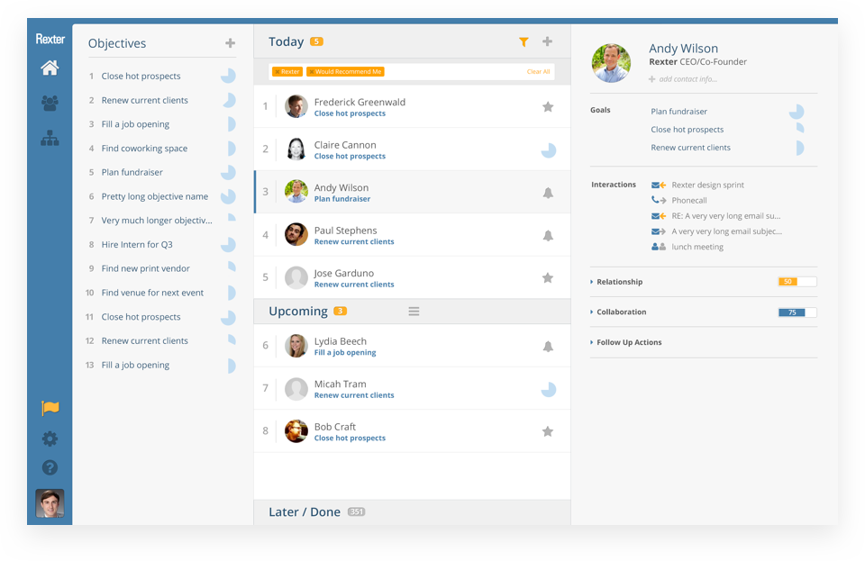Toggle star for Jose Garduno
This screenshot has width=865, height=561.
(548, 277)
